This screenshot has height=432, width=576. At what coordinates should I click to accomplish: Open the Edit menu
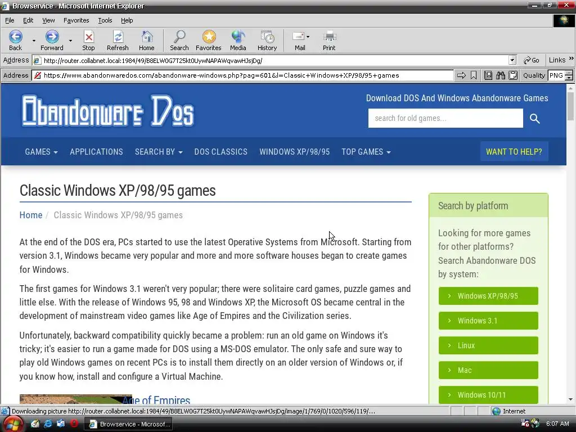click(28, 20)
